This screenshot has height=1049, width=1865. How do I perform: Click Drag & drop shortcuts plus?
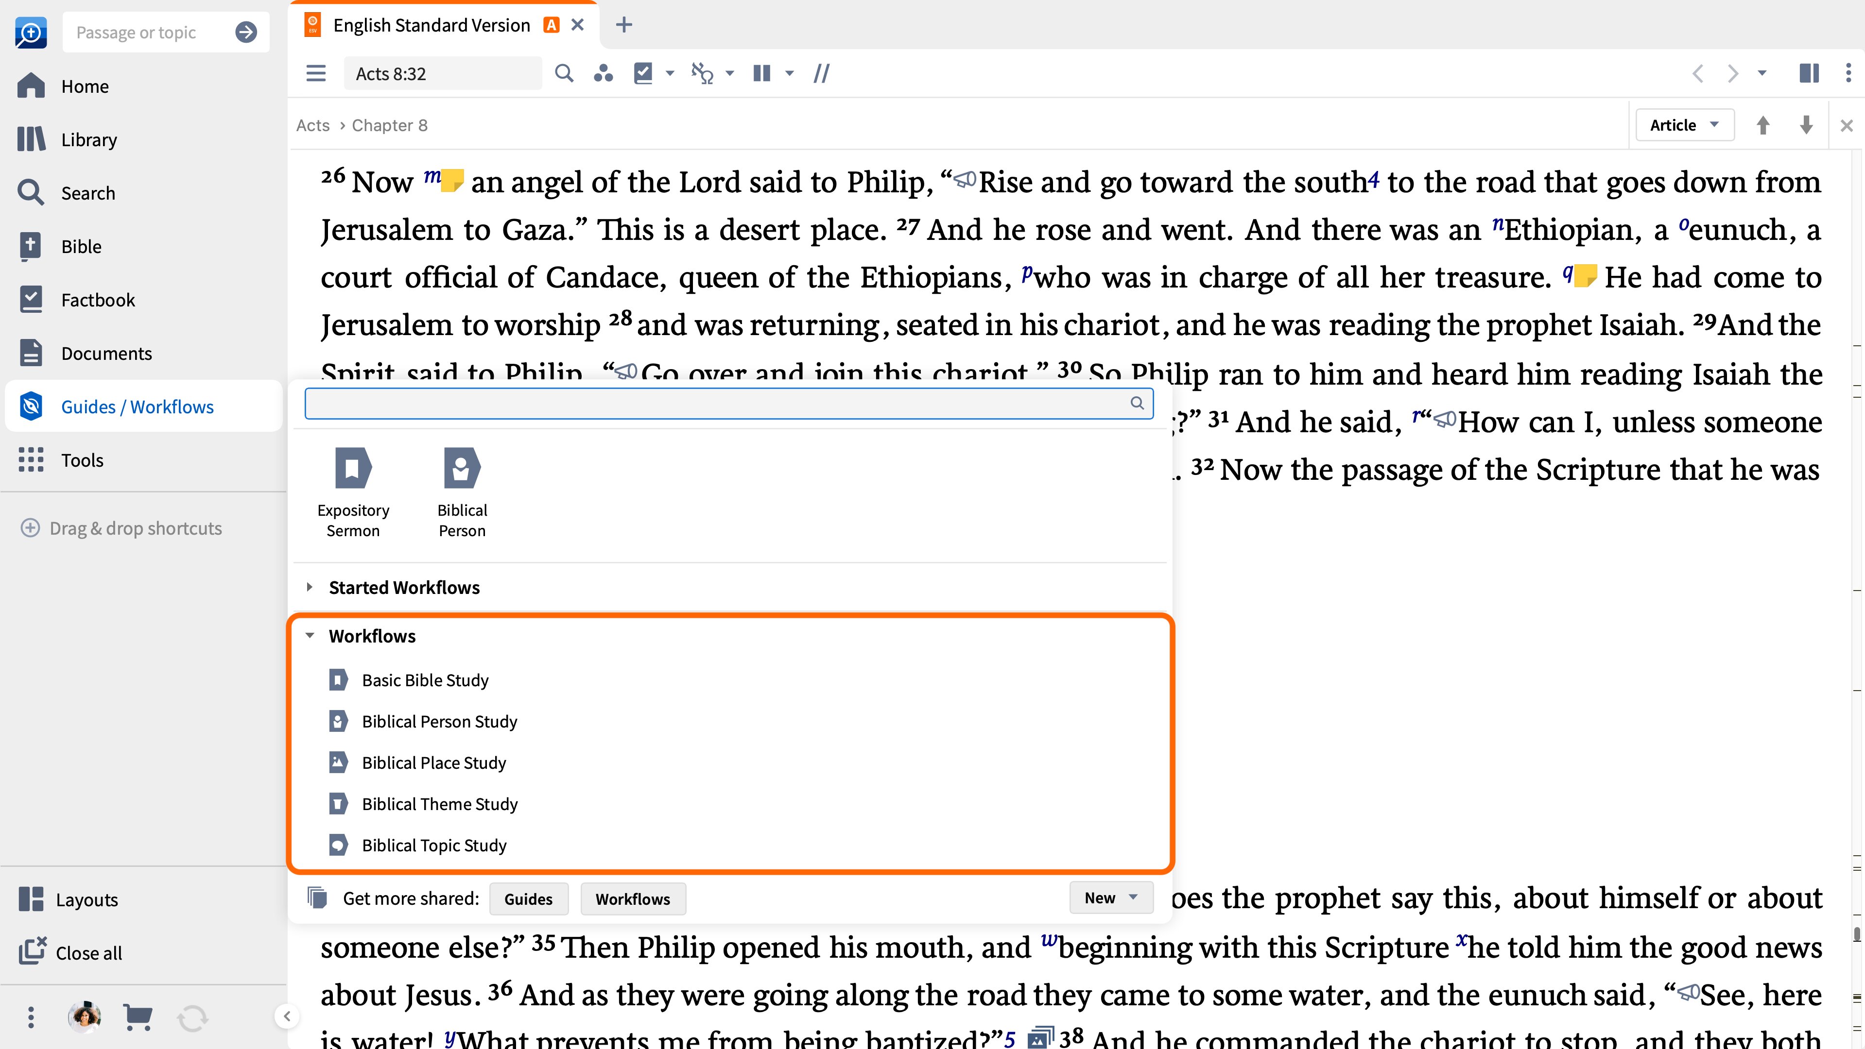[30, 528]
